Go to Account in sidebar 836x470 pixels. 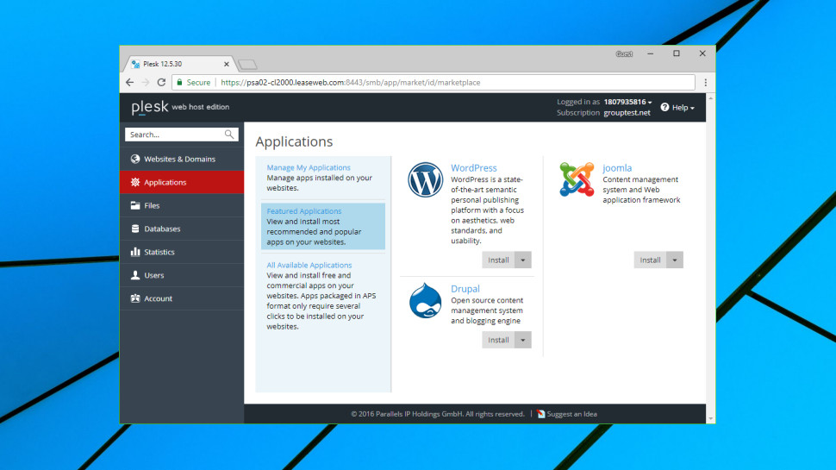pyautogui.click(x=182, y=298)
